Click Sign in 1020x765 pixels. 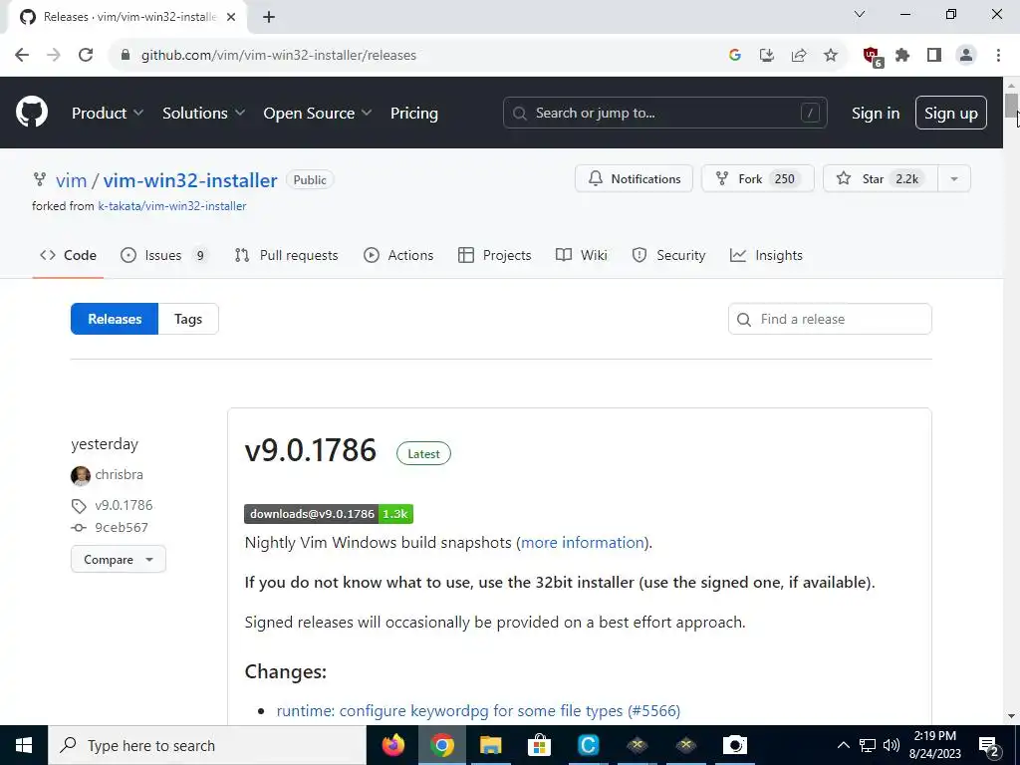point(876,114)
